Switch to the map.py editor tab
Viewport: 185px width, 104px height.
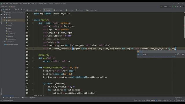pyautogui.click(x=38, y=10)
